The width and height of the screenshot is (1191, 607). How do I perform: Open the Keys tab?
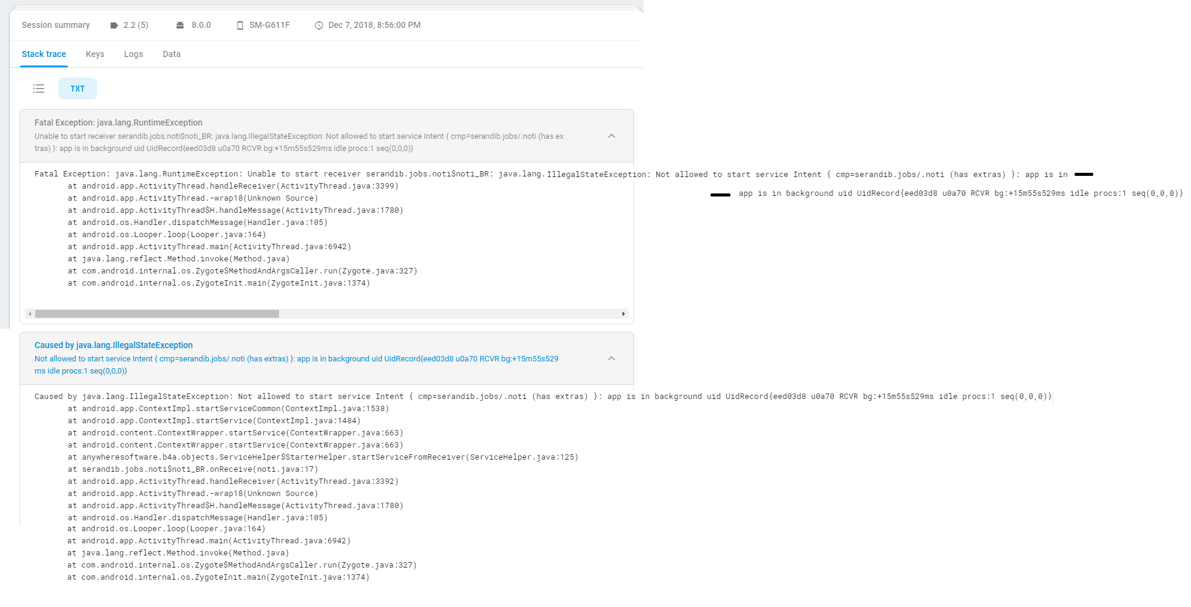(95, 54)
